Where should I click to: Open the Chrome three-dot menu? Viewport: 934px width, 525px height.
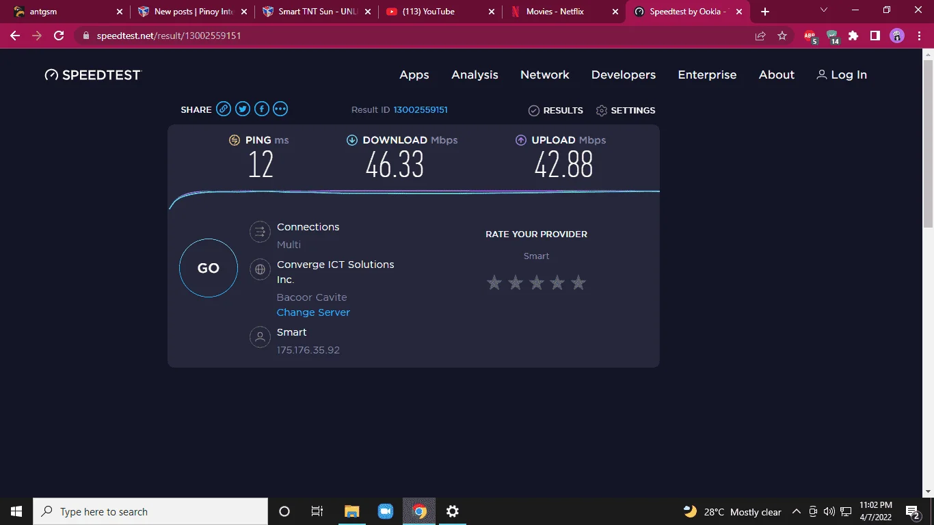click(x=918, y=36)
